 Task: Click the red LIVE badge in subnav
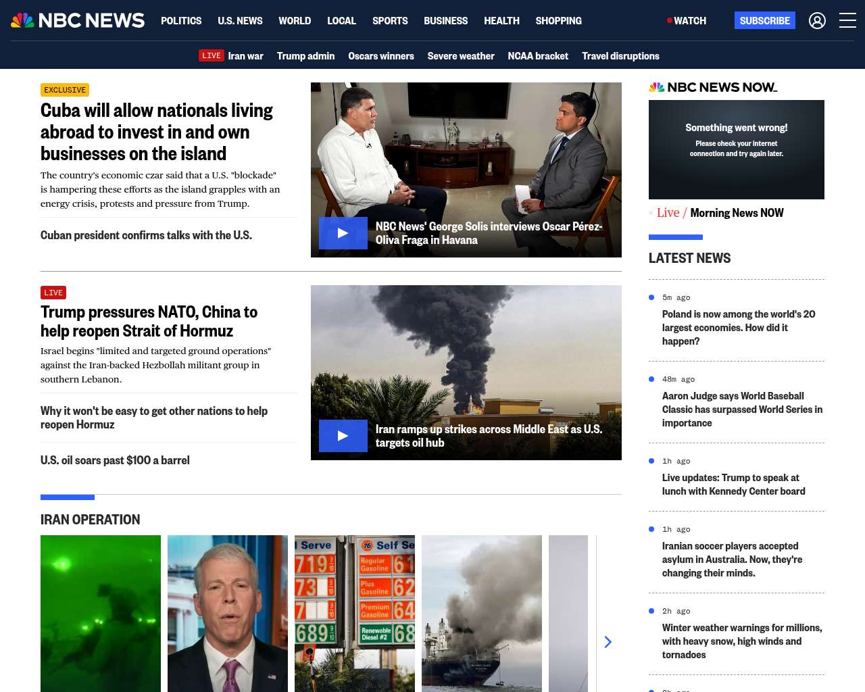pyautogui.click(x=211, y=55)
